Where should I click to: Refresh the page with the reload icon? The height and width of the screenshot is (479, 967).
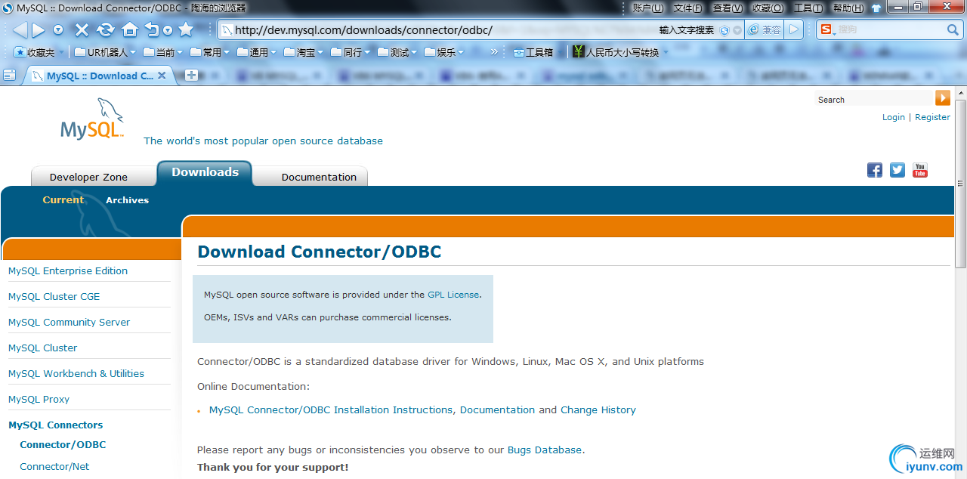coord(106,30)
